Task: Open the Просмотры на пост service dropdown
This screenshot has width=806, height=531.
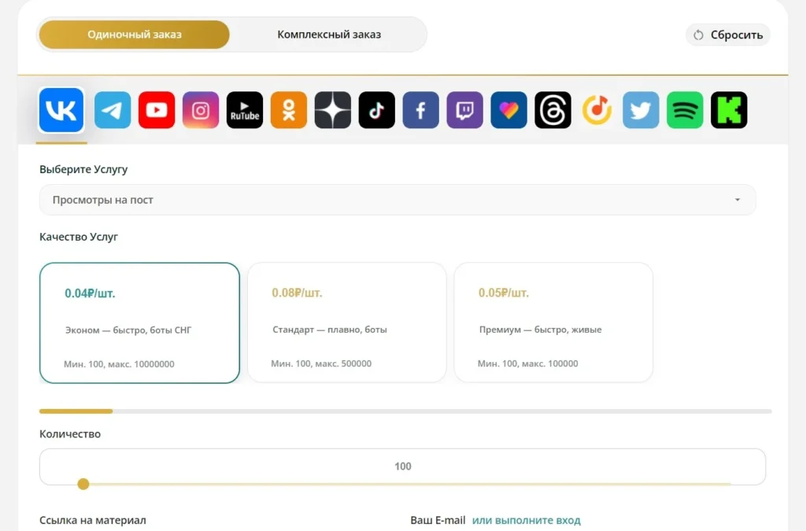Action: (397, 200)
